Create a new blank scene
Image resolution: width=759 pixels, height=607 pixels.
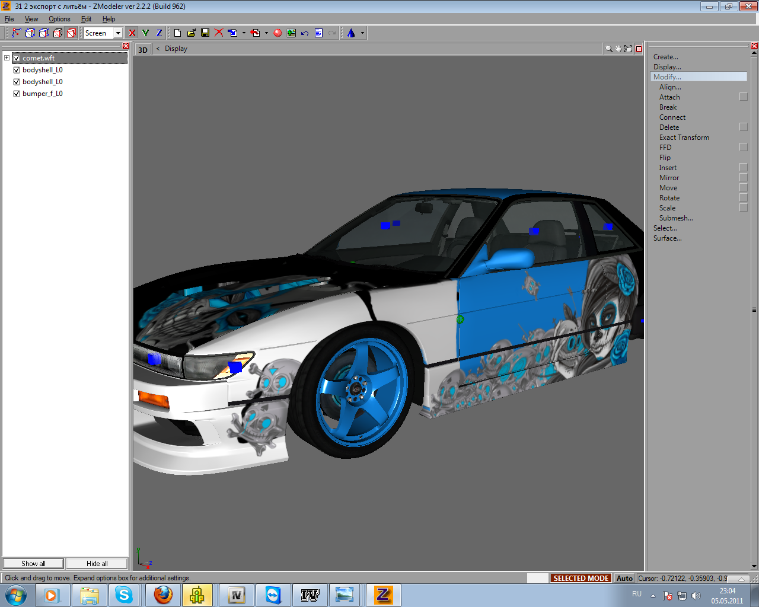pos(177,33)
